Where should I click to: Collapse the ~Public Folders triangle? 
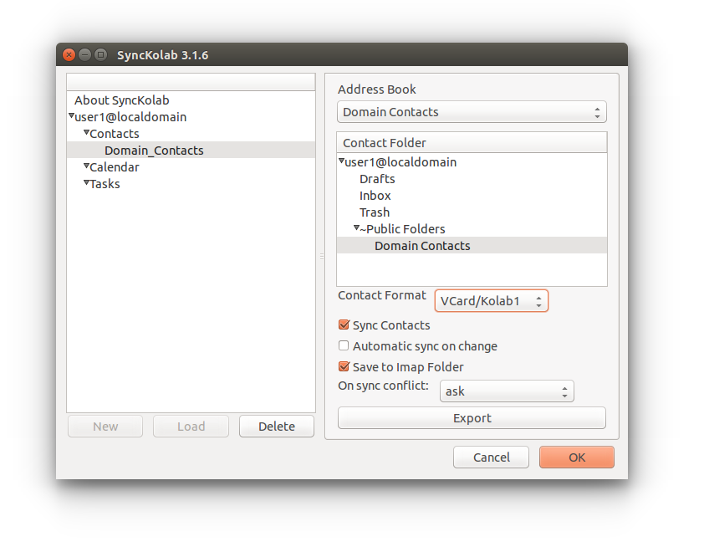coord(356,228)
